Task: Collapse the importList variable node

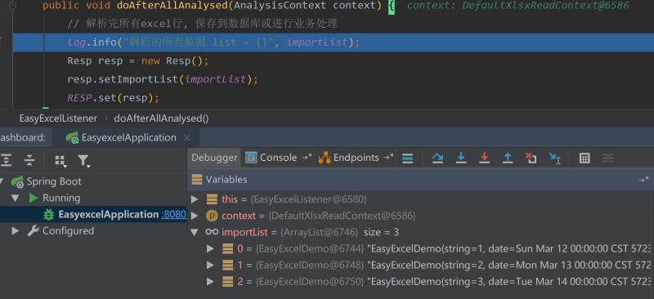Action: tap(195, 232)
